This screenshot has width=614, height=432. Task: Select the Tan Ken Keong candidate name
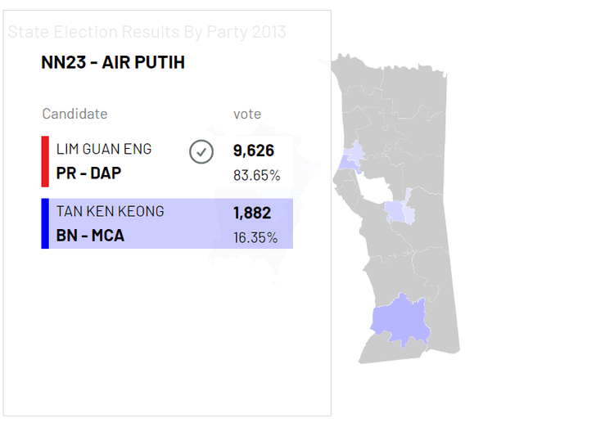pyautogui.click(x=110, y=211)
